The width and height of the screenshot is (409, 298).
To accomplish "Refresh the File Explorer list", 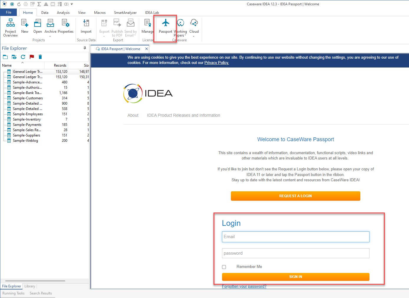I will pyautogui.click(x=23, y=57).
